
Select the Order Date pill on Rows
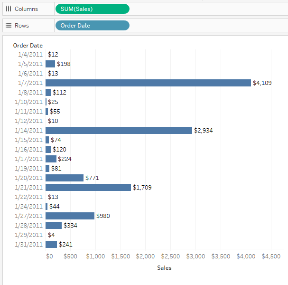click(x=92, y=26)
